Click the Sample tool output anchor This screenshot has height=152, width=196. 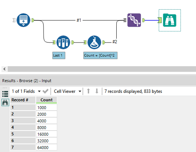tap(73, 42)
